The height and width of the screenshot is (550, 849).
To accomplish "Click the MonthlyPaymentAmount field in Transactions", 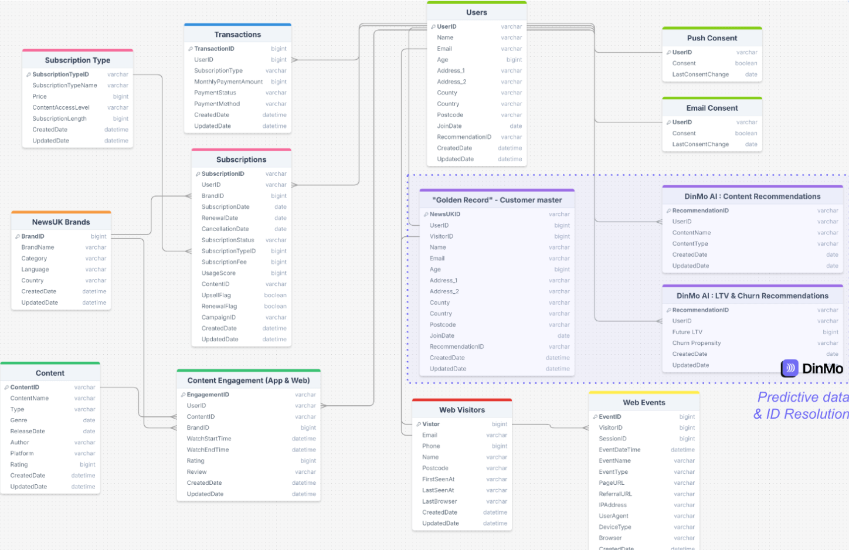I will 237,82.
